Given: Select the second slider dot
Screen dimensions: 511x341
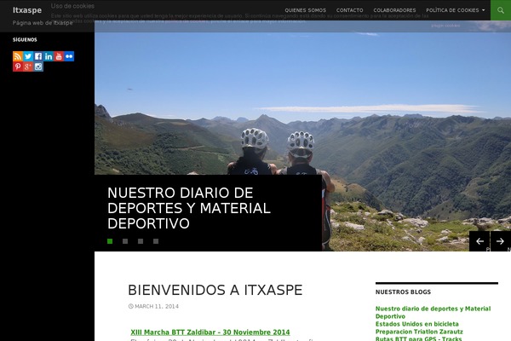Looking at the screenshot, I should pos(125,241).
